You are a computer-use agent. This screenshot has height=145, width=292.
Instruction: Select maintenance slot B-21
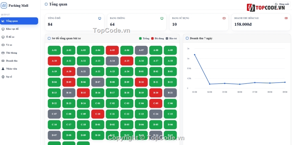(170, 93)
